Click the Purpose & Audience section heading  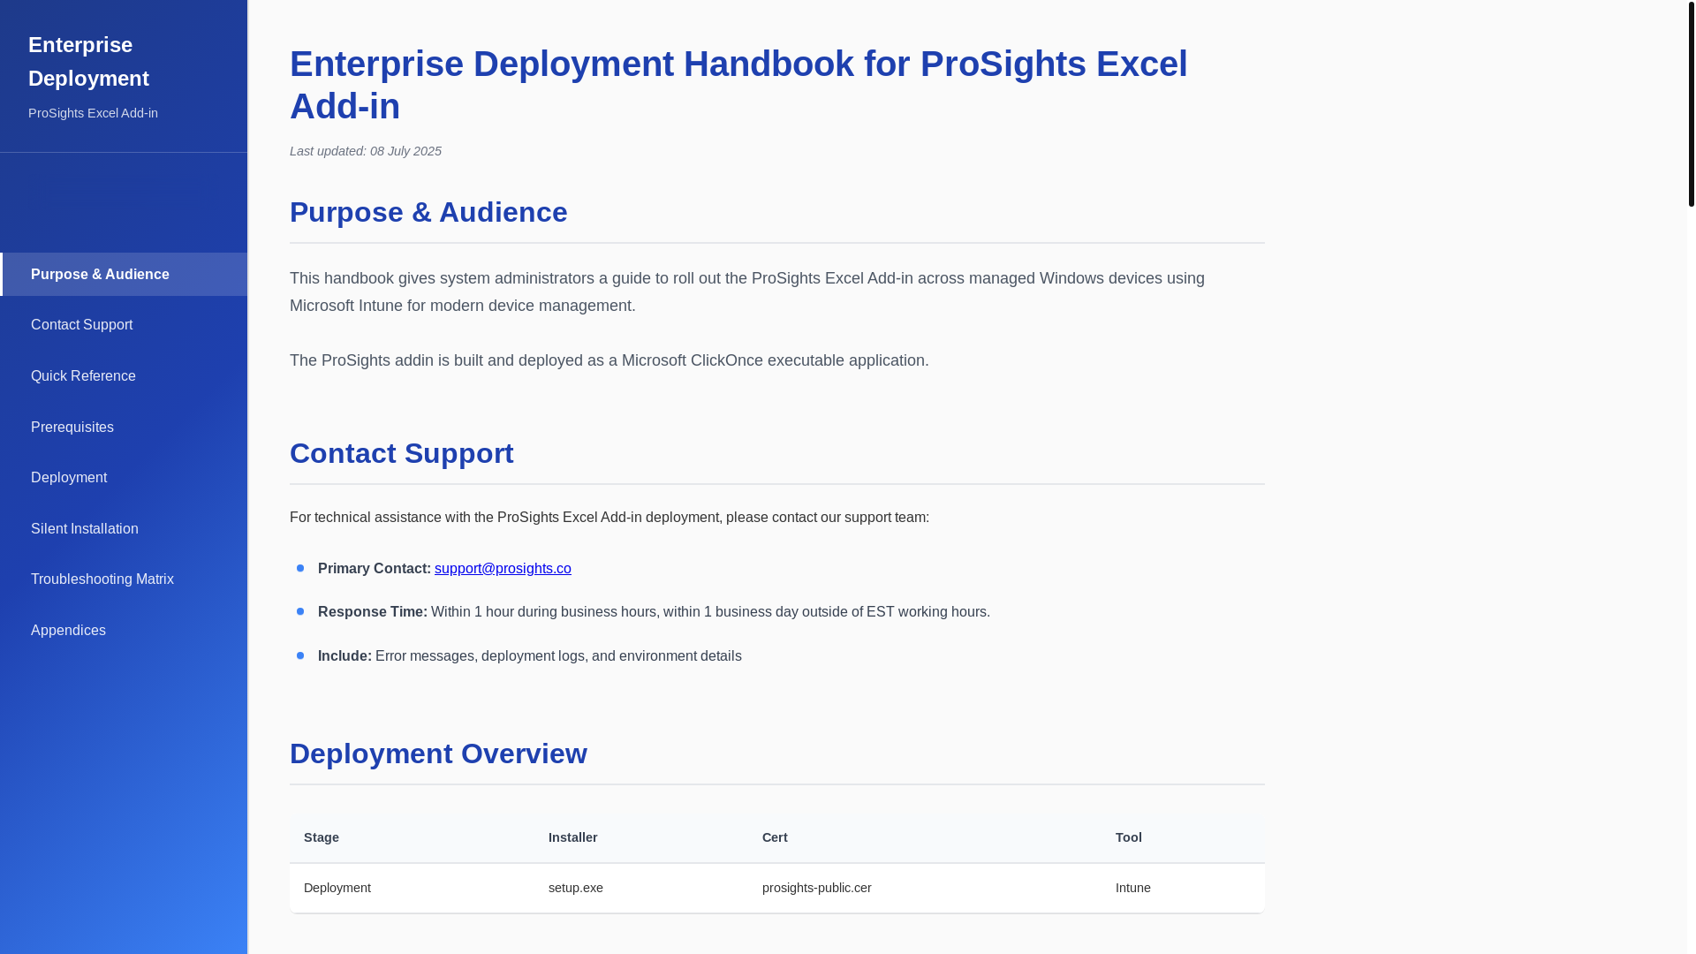pyautogui.click(x=428, y=212)
